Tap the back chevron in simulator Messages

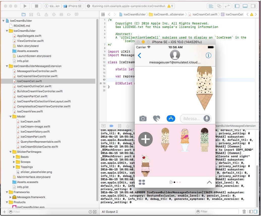tap(140, 55)
